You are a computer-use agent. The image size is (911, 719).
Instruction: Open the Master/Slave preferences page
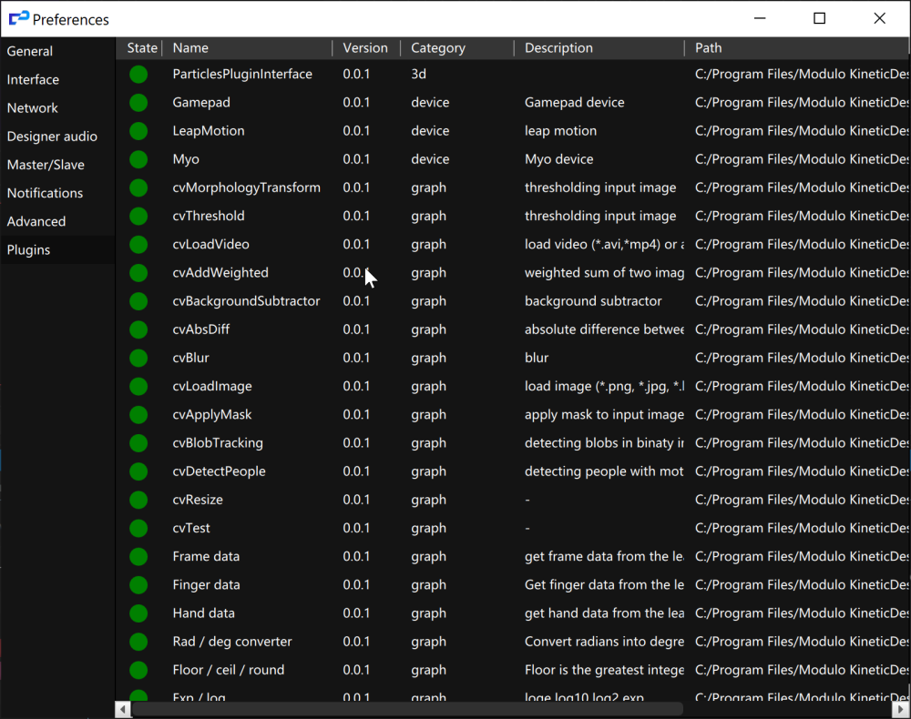click(46, 165)
